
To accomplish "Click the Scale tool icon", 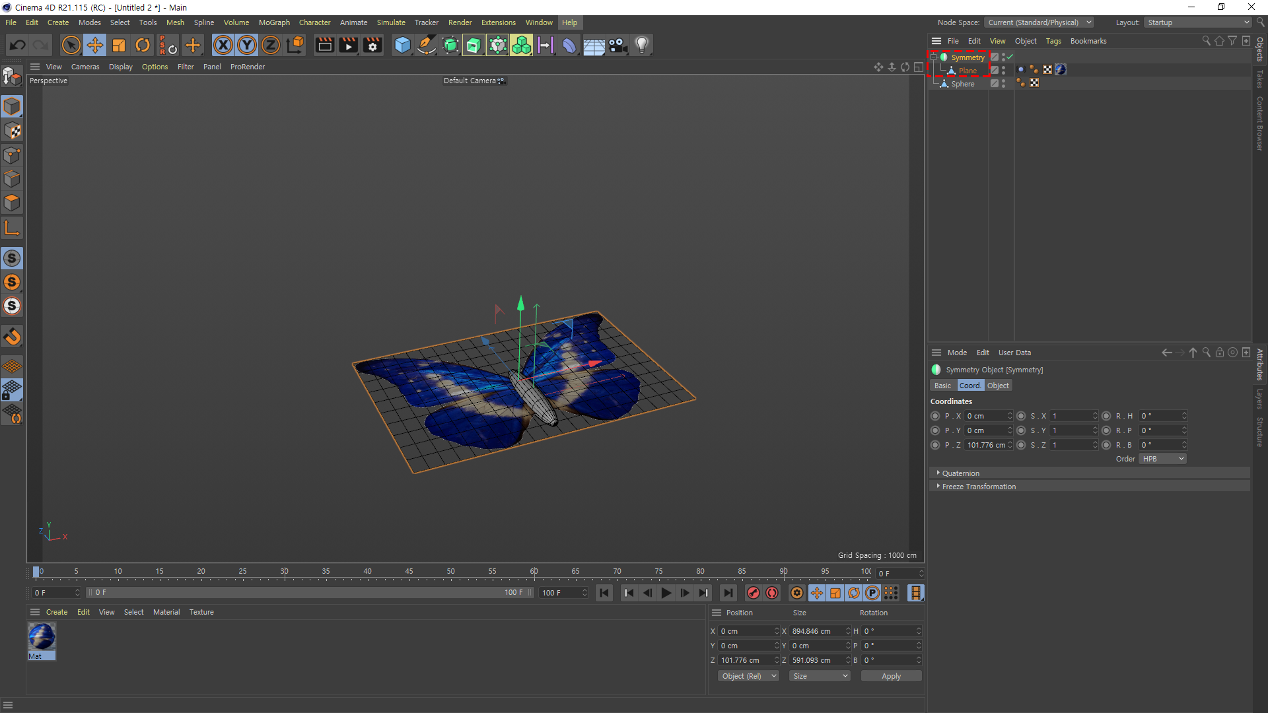I will click(x=119, y=46).
